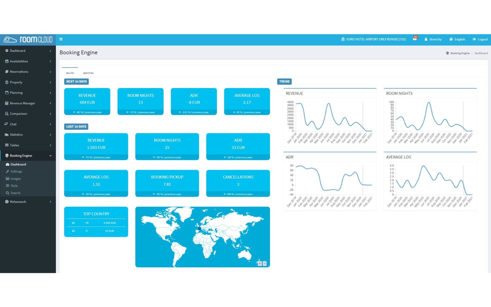Open Search under Booking Engine
Screen dimensions: 491x307
click(15, 193)
